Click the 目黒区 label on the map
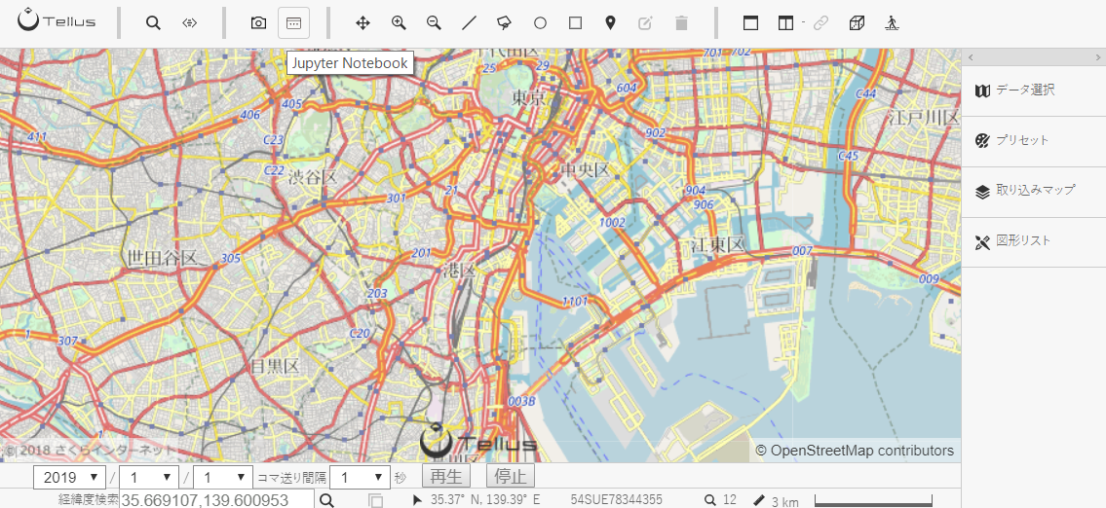 pos(275,366)
